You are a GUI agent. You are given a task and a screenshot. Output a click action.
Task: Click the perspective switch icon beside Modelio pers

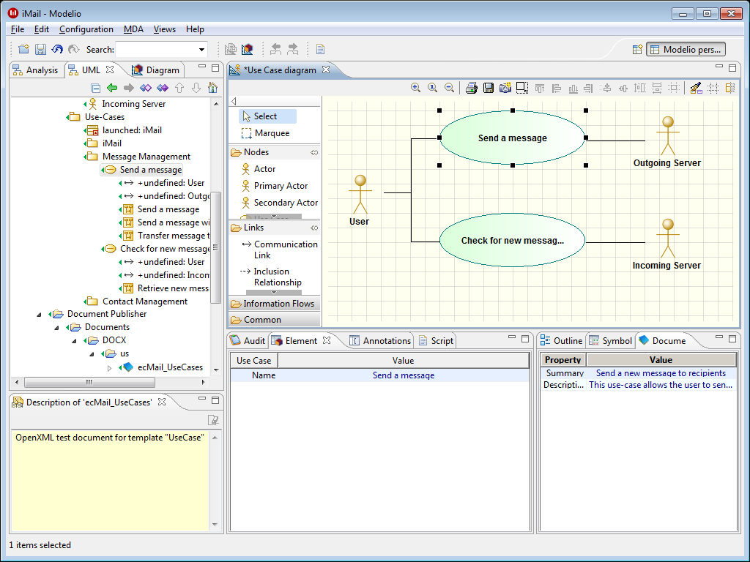(x=638, y=49)
